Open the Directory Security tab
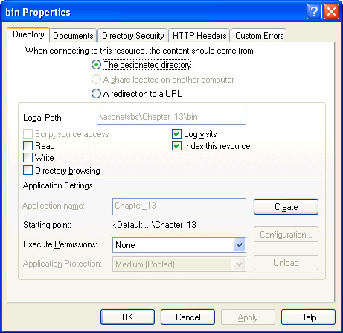 tap(133, 36)
